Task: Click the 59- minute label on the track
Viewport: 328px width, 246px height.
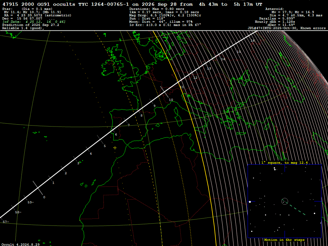Action: point(31,202)
